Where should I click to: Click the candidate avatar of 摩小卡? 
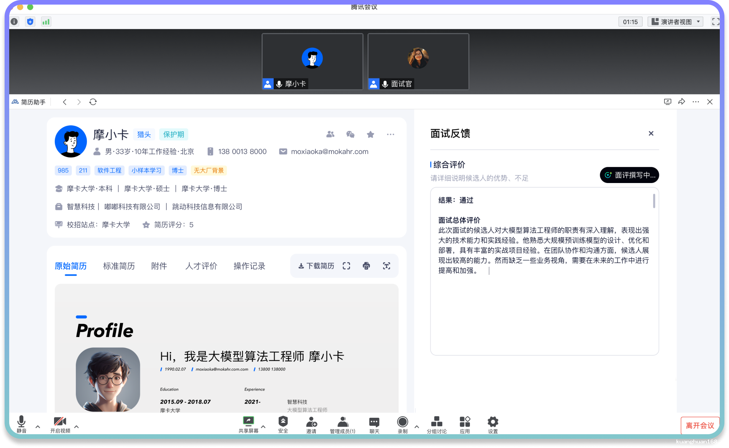coord(71,141)
